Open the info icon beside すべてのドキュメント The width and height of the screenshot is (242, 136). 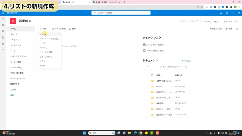point(186,67)
